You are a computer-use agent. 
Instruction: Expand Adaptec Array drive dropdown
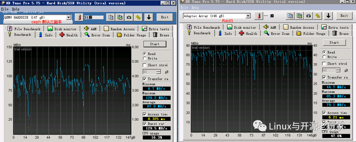pos(249,16)
